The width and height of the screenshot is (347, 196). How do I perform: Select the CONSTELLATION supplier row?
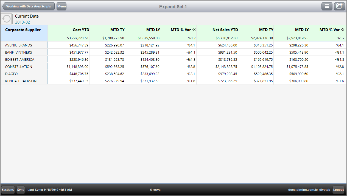click(x=18, y=67)
